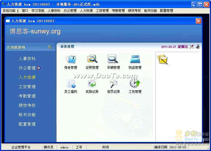The width and height of the screenshot is (211, 151).
Task: Close the inner 人力资源 hrm window
Action: point(198,21)
